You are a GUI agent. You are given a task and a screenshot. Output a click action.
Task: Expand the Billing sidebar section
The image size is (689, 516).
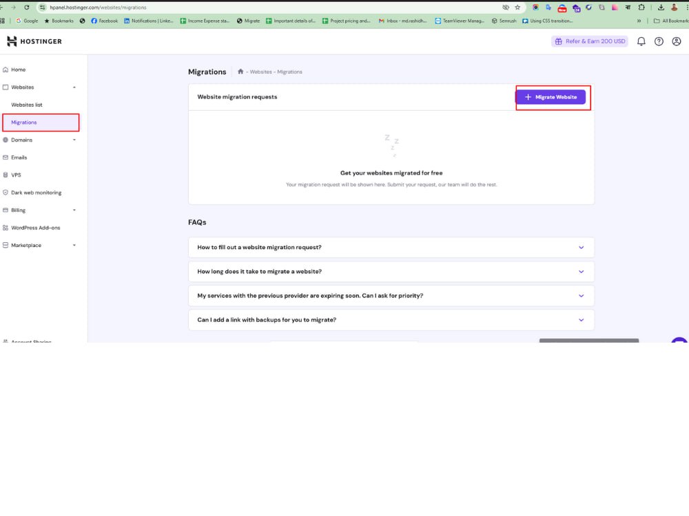pyautogui.click(x=74, y=210)
